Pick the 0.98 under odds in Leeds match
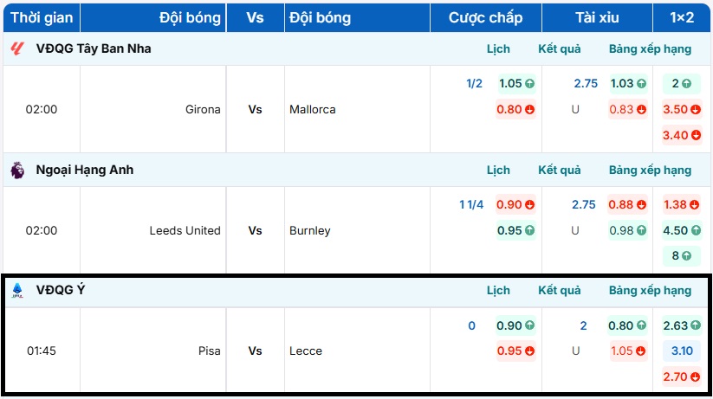The image size is (713, 399). click(x=627, y=230)
